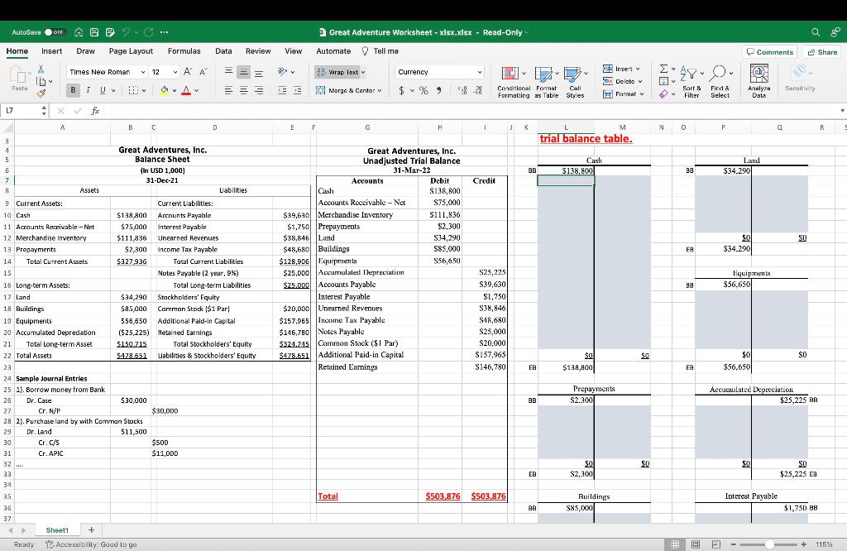Toggle Underline formatting

tap(103, 90)
